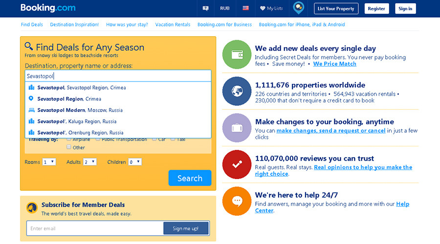Image resolution: width=440 pixels, height=244 pixels.
Task: Open Booking.com for iPhone, iPad & Android
Action: point(302,25)
